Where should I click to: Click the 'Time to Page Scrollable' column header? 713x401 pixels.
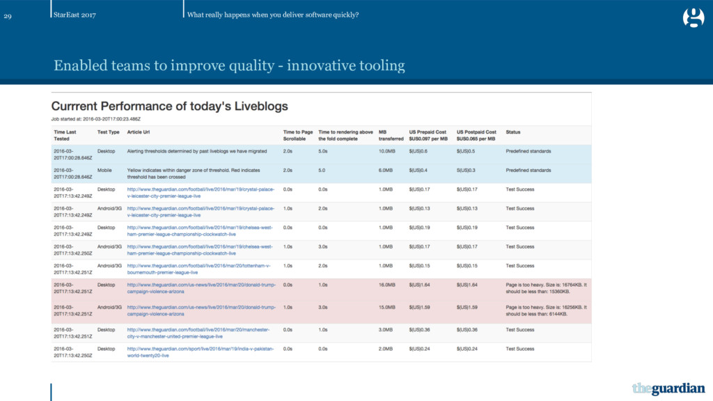pyautogui.click(x=298, y=136)
